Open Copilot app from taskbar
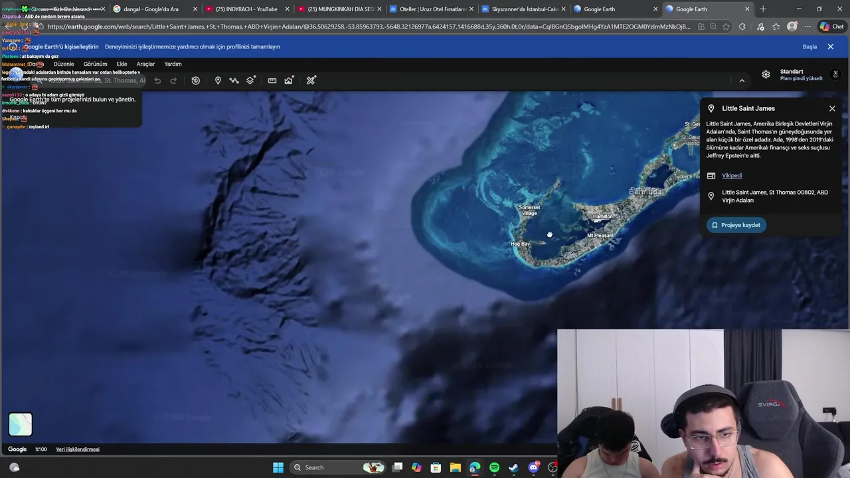The image size is (850, 478). point(416,467)
